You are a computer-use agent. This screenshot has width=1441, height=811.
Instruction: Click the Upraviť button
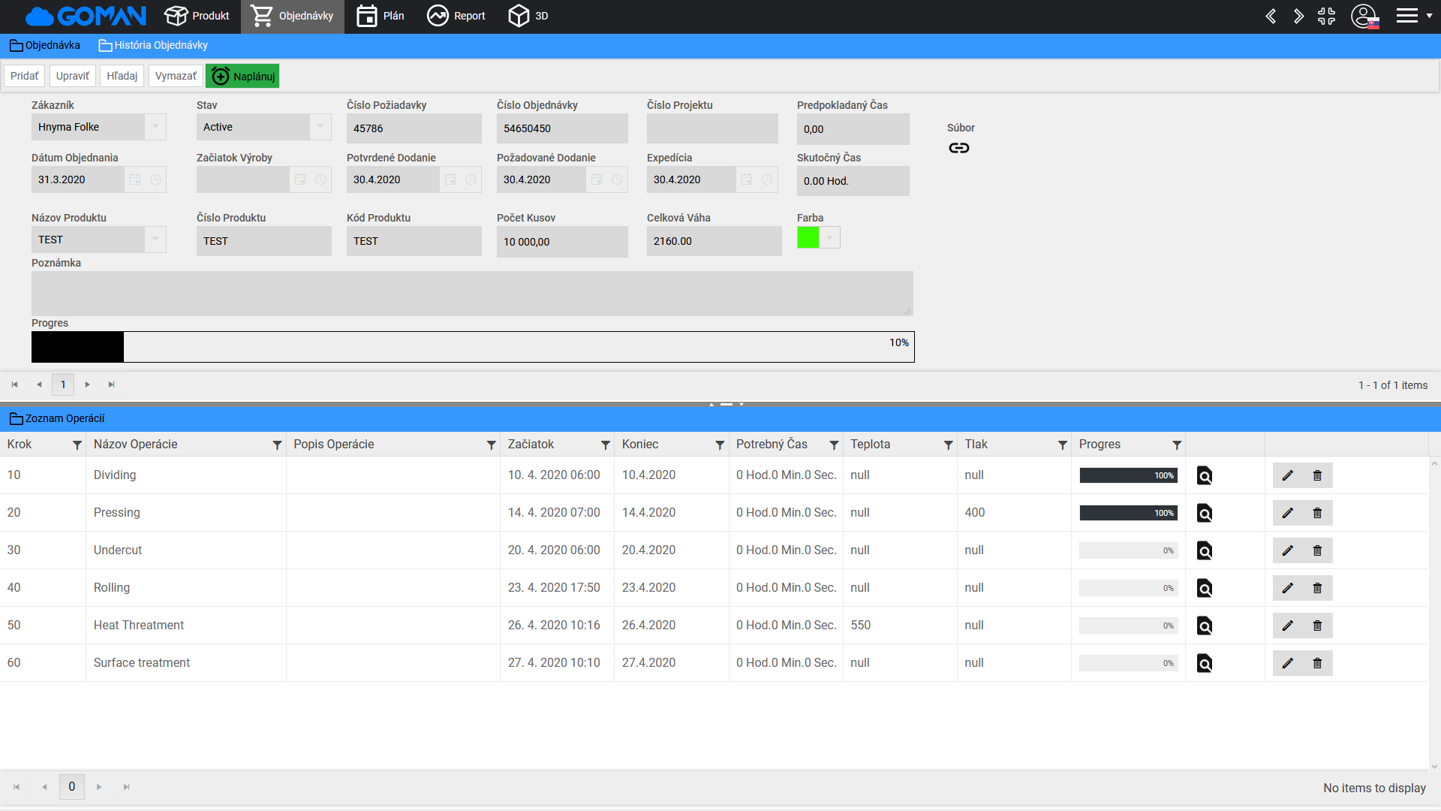72,76
